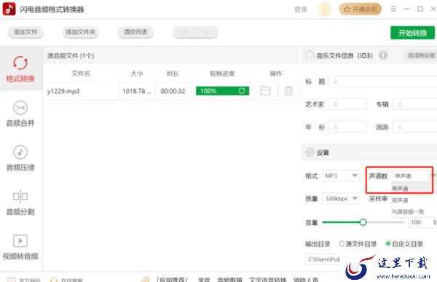Select the 自定义目录 custom directory radio button
Image resolution: width=437 pixels, height=282 pixels.
(388, 243)
